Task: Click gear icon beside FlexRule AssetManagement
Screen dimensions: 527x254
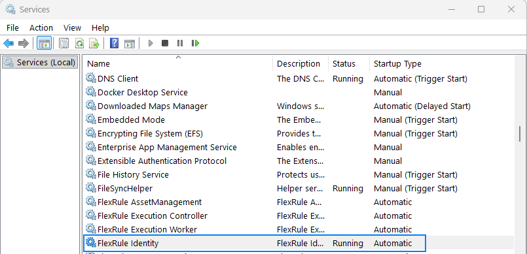Action: click(91, 202)
